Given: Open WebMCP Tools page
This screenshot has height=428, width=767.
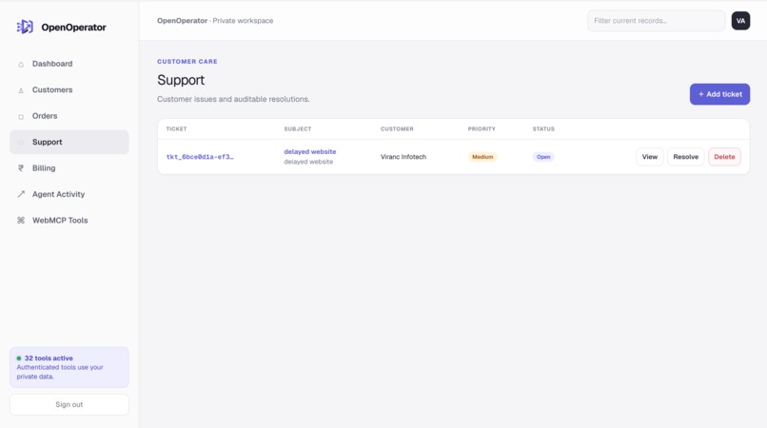Looking at the screenshot, I should tap(69, 220).
